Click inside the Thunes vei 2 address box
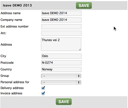Image resolution: width=128 pixels, height=108 pixels. 61,44
